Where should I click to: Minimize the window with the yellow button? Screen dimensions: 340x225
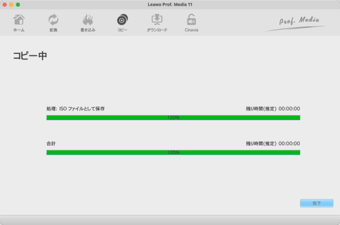[x=11, y=5]
